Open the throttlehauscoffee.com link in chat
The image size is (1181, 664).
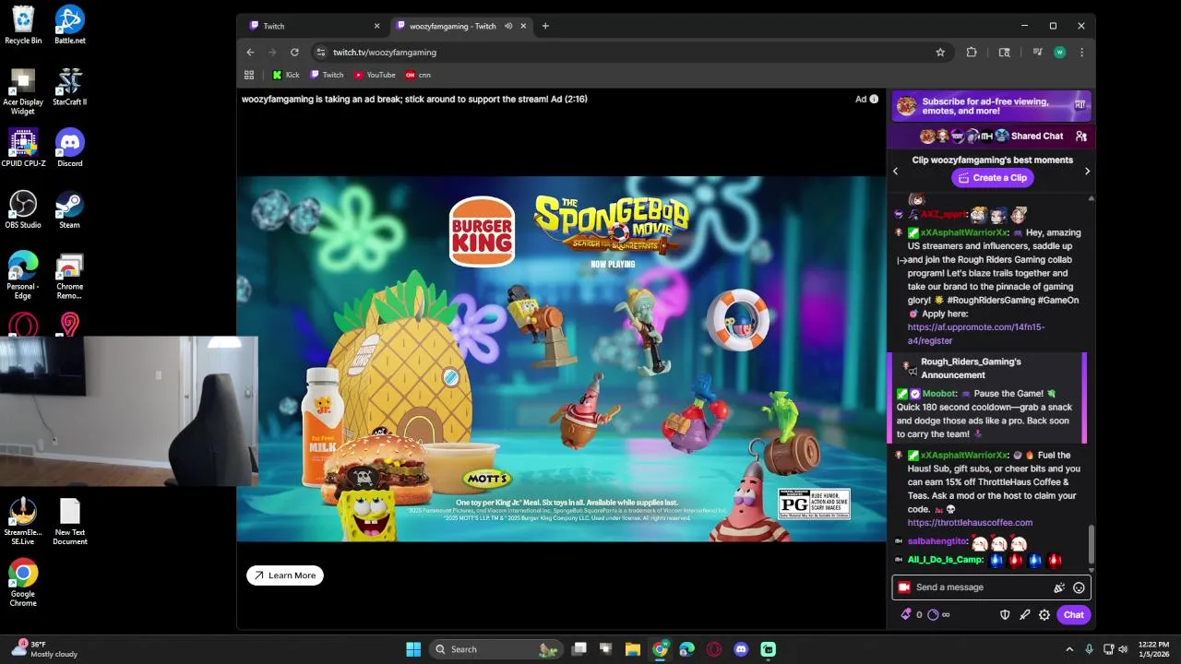pos(970,523)
